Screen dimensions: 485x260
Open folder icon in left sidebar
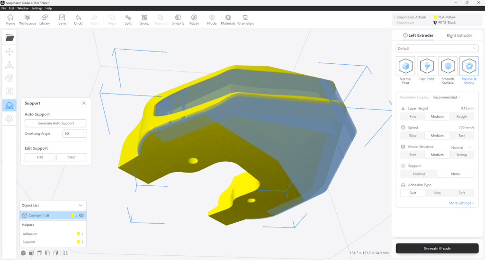click(x=9, y=37)
